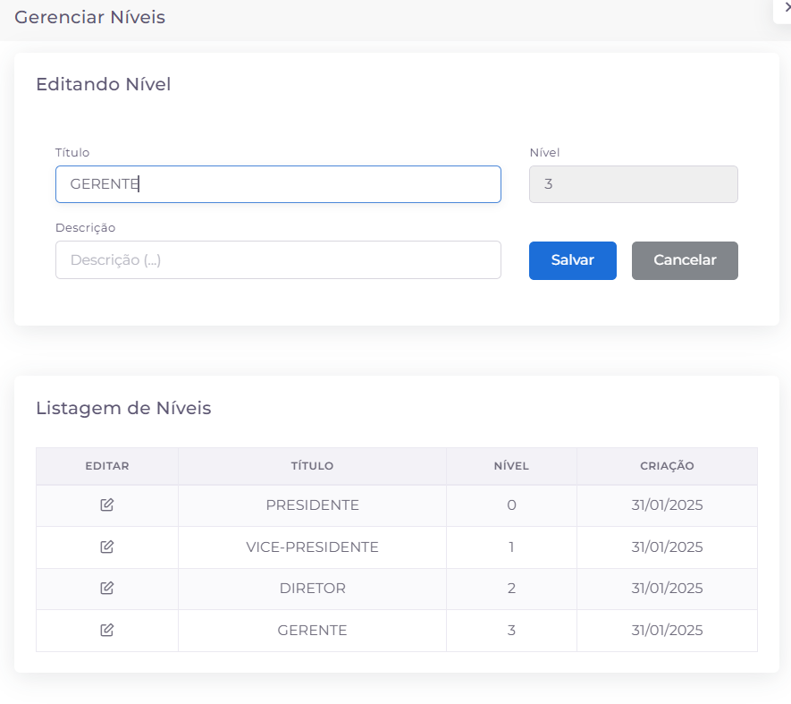The width and height of the screenshot is (791, 704).
Task: Click level value 0 in PRESIDENTE row
Action: click(511, 505)
